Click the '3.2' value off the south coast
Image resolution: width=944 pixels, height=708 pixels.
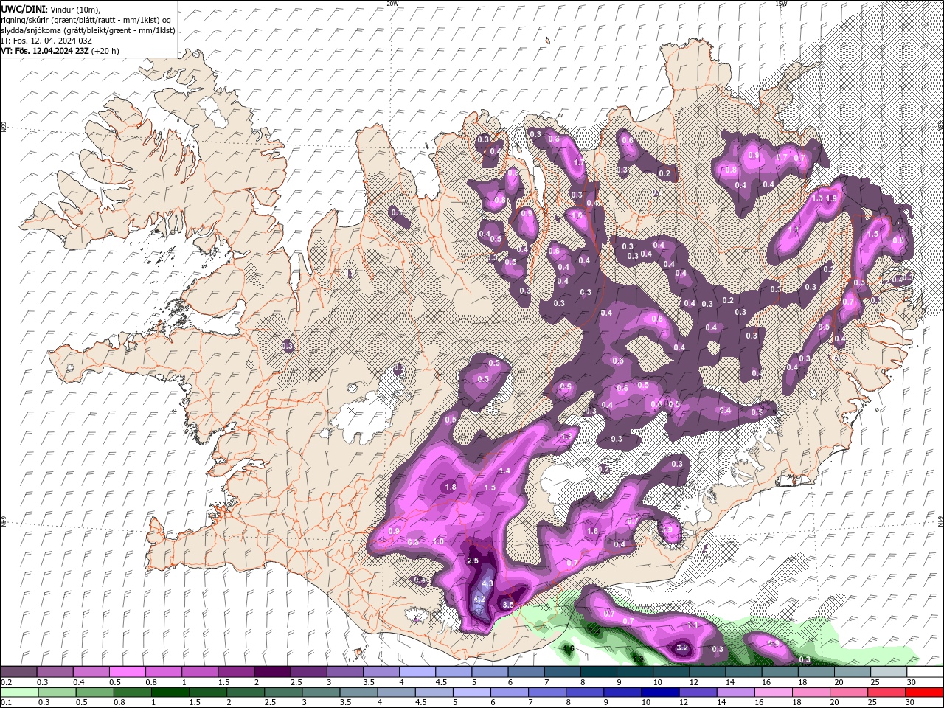click(x=682, y=649)
